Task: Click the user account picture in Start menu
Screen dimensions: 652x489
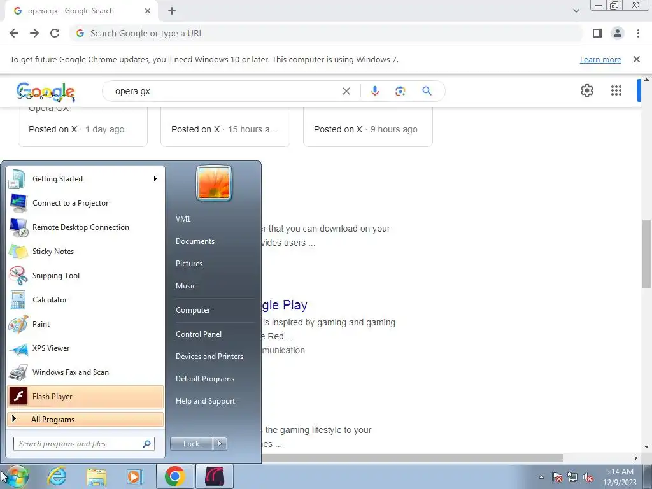Action: pyautogui.click(x=214, y=183)
